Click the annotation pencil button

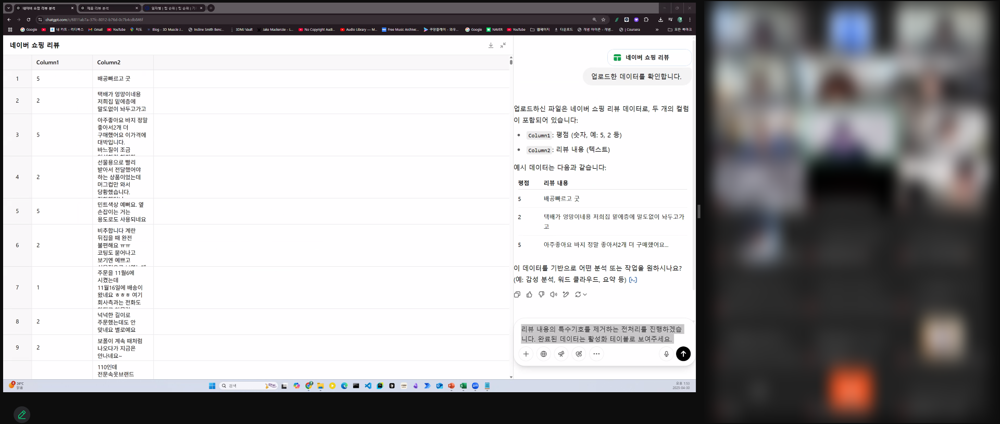pyautogui.click(x=22, y=415)
